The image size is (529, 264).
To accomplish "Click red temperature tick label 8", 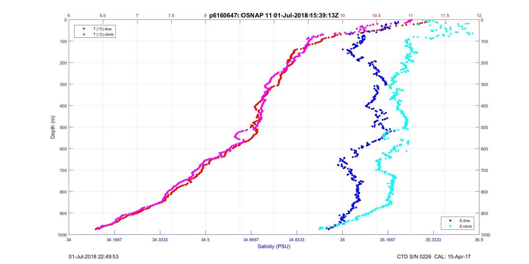I will click(x=205, y=15).
